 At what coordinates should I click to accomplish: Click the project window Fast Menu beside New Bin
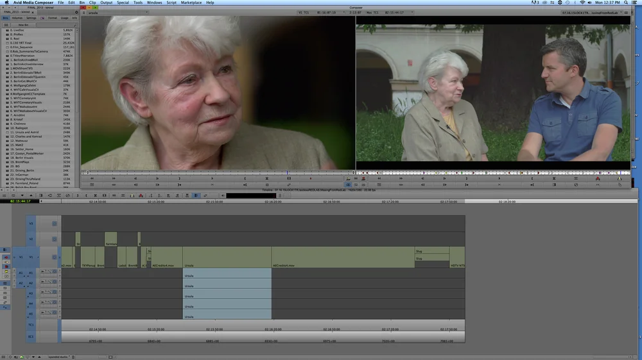click(x=6, y=25)
